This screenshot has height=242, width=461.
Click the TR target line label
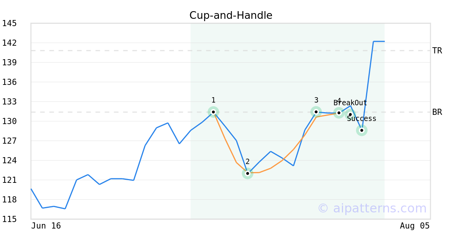point(437,51)
